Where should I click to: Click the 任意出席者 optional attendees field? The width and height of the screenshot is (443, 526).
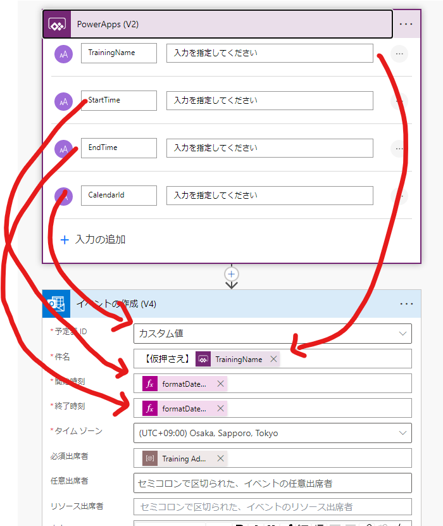(x=273, y=483)
